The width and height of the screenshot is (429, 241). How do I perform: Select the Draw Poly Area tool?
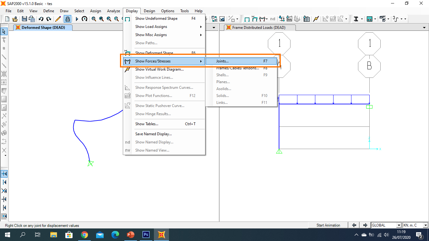(x=4, y=91)
